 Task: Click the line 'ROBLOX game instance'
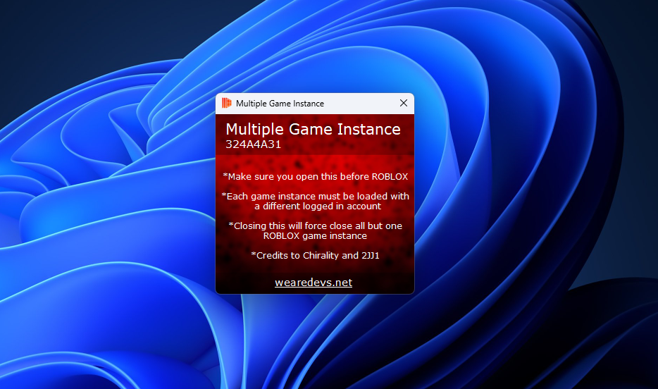point(315,236)
